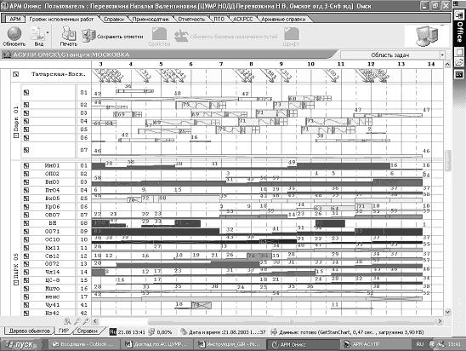Click the hour 7 timeline header
466x351 pixels.
(221, 64)
